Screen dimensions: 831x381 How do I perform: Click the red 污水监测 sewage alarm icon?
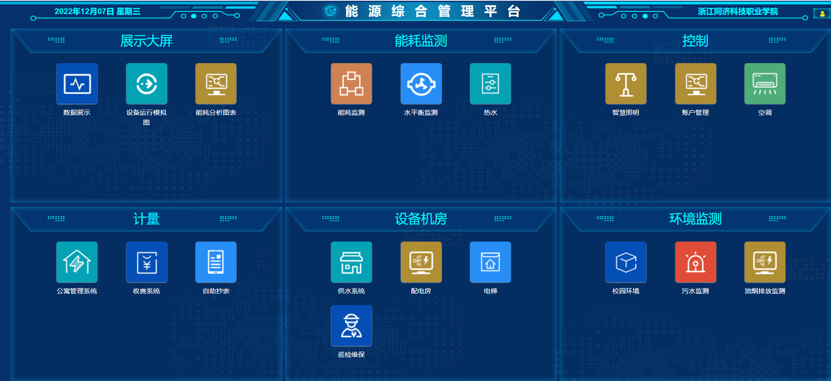coord(695,262)
